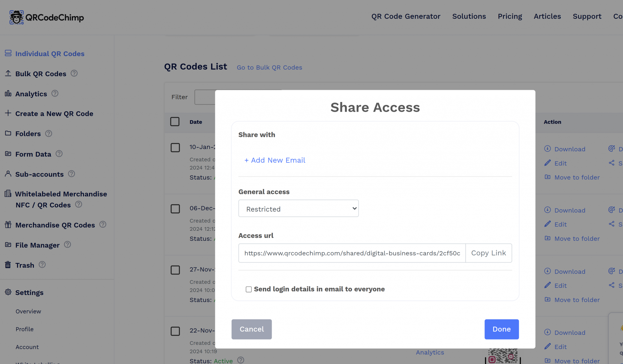Expand the Bulk QR Codes help tooltip

click(x=74, y=73)
